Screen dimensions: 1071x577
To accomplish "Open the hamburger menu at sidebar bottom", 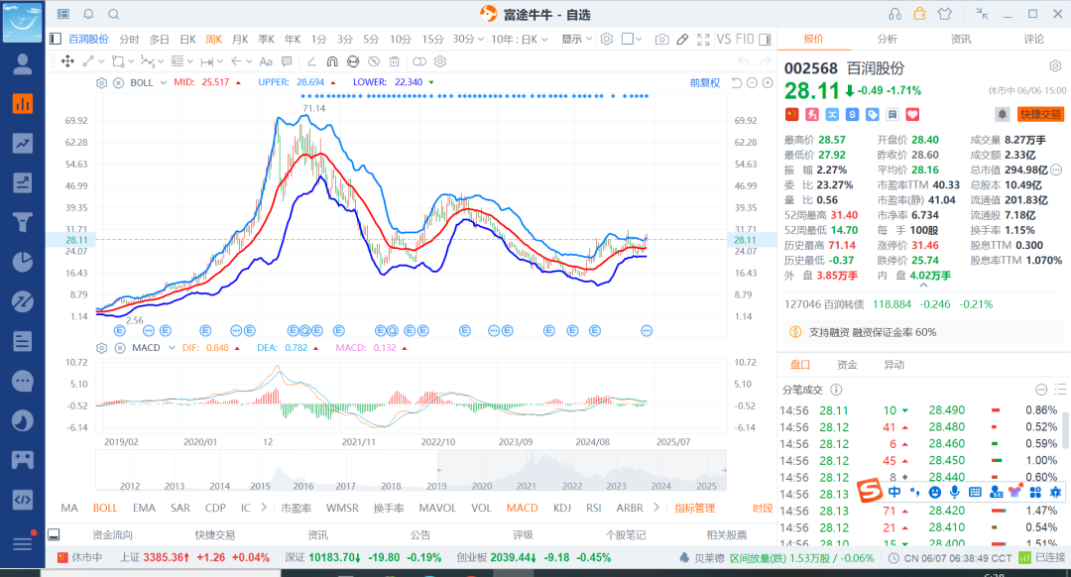I will click(23, 543).
